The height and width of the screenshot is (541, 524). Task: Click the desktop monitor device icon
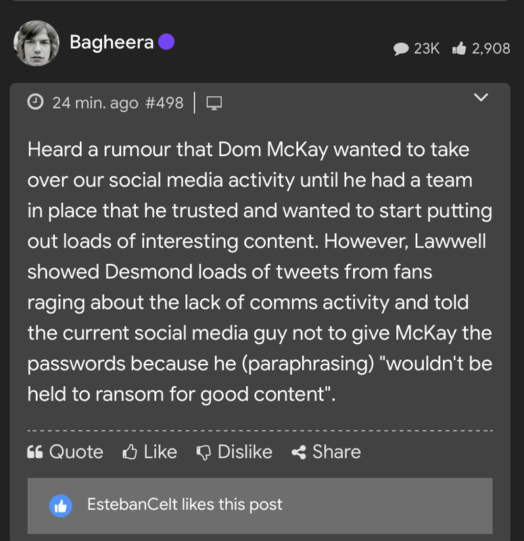[x=214, y=103]
